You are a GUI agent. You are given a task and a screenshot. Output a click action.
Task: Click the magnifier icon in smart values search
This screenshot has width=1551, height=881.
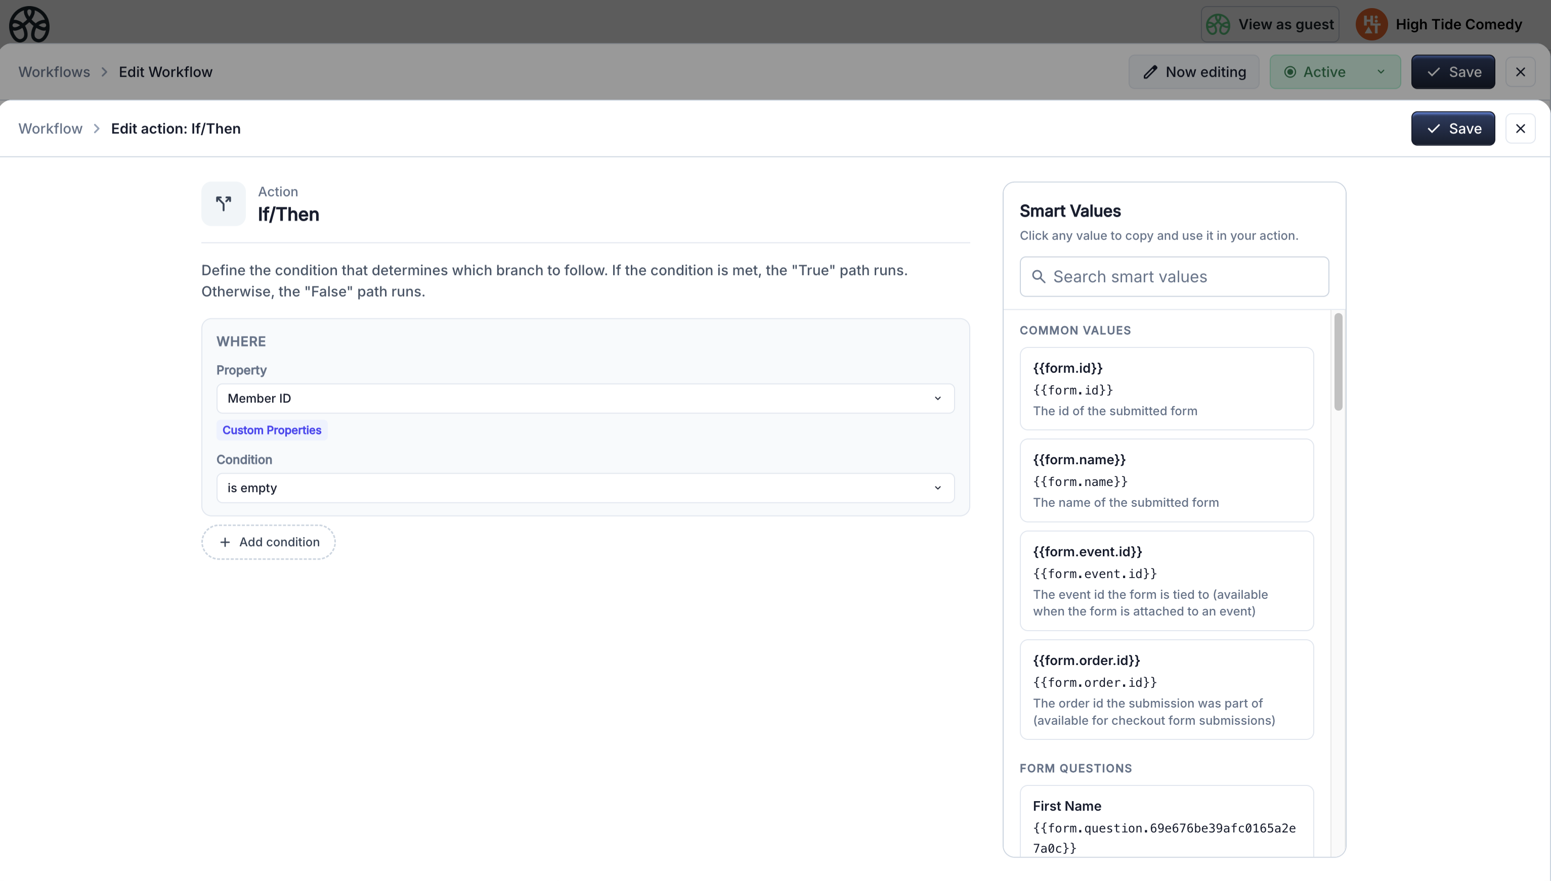click(x=1039, y=277)
